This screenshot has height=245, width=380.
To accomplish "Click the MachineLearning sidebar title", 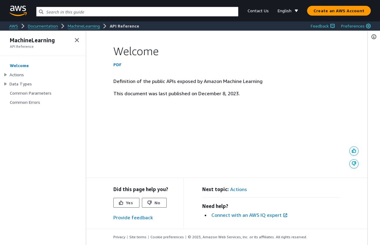I will pyautogui.click(x=32, y=40).
